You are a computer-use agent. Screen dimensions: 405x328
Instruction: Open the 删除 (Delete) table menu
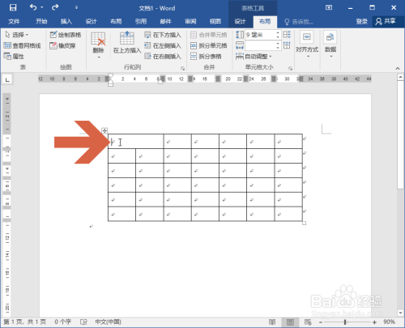(x=98, y=45)
